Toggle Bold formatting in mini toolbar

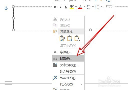point(55,7)
